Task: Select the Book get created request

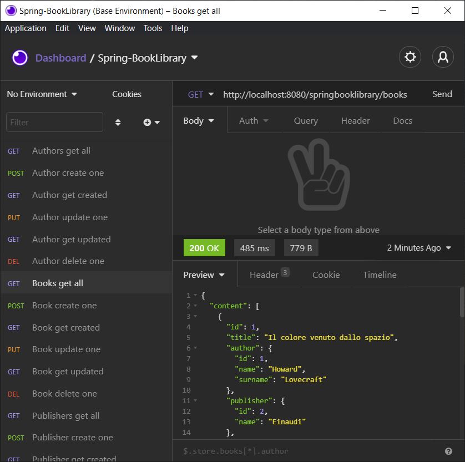Action: pos(86,327)
